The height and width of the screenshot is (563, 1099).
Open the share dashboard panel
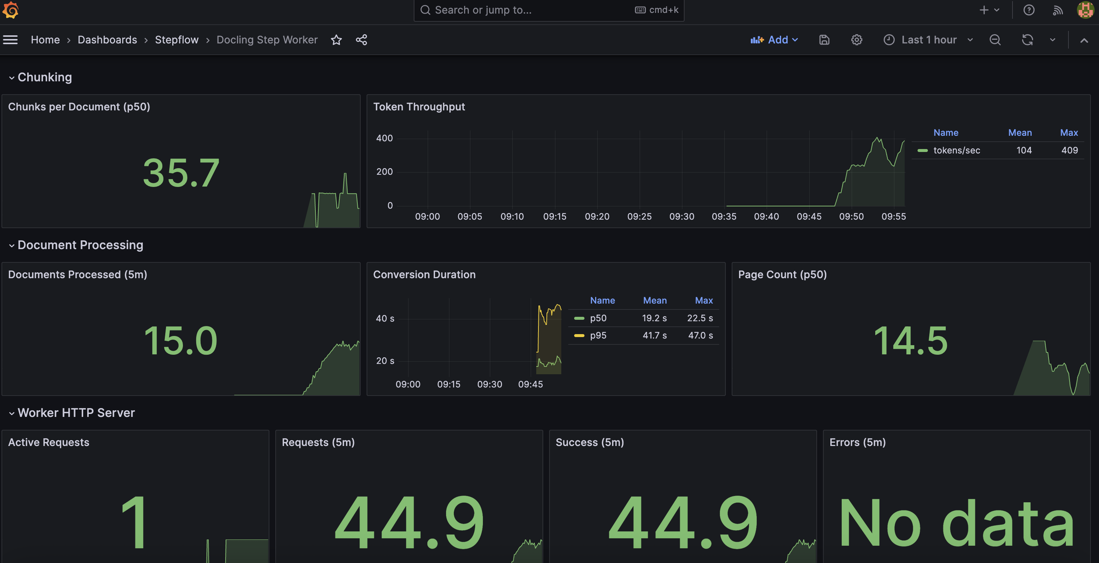(361, 40)
